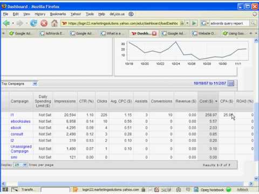259x194 pixels.
Task: Click the search magnifier button
Action: 253,23
